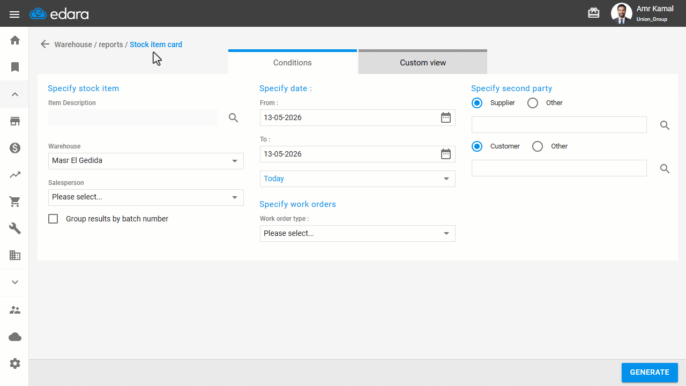
Task: Open the Today date range dropdown
Action: [x=357, y=179]
